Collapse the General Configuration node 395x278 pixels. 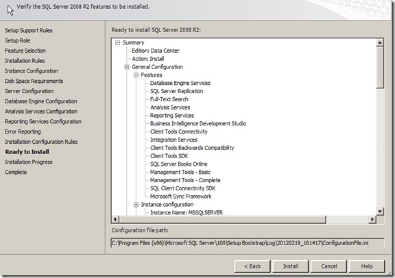127,67
